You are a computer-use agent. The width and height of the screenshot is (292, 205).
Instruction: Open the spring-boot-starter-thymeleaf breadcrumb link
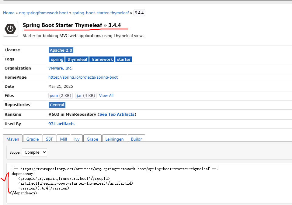tap(101, 13)
